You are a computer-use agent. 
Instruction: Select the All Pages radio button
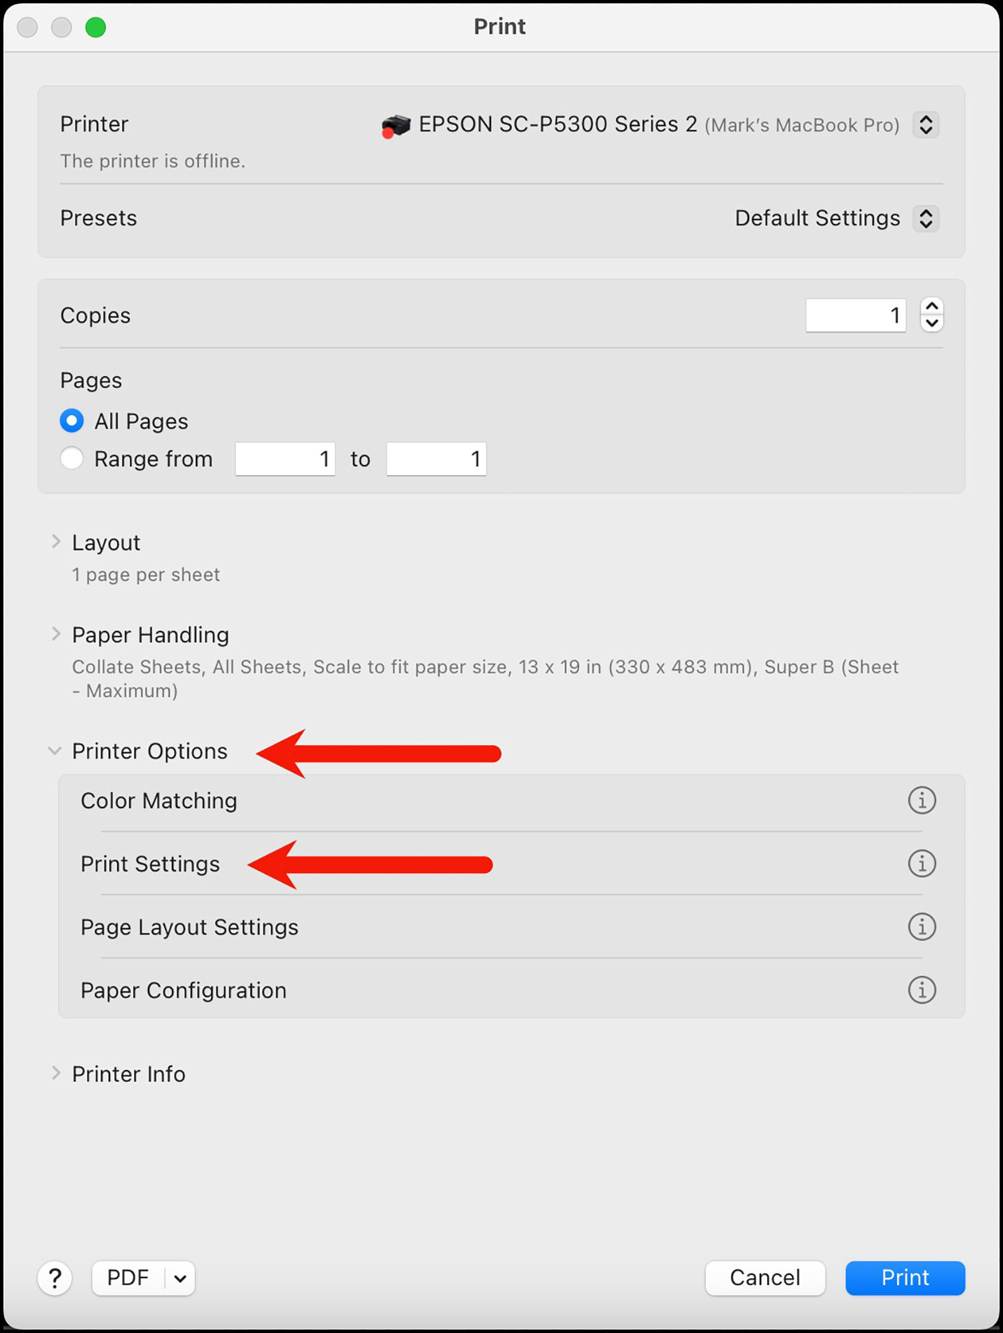[x=72, y=421]
